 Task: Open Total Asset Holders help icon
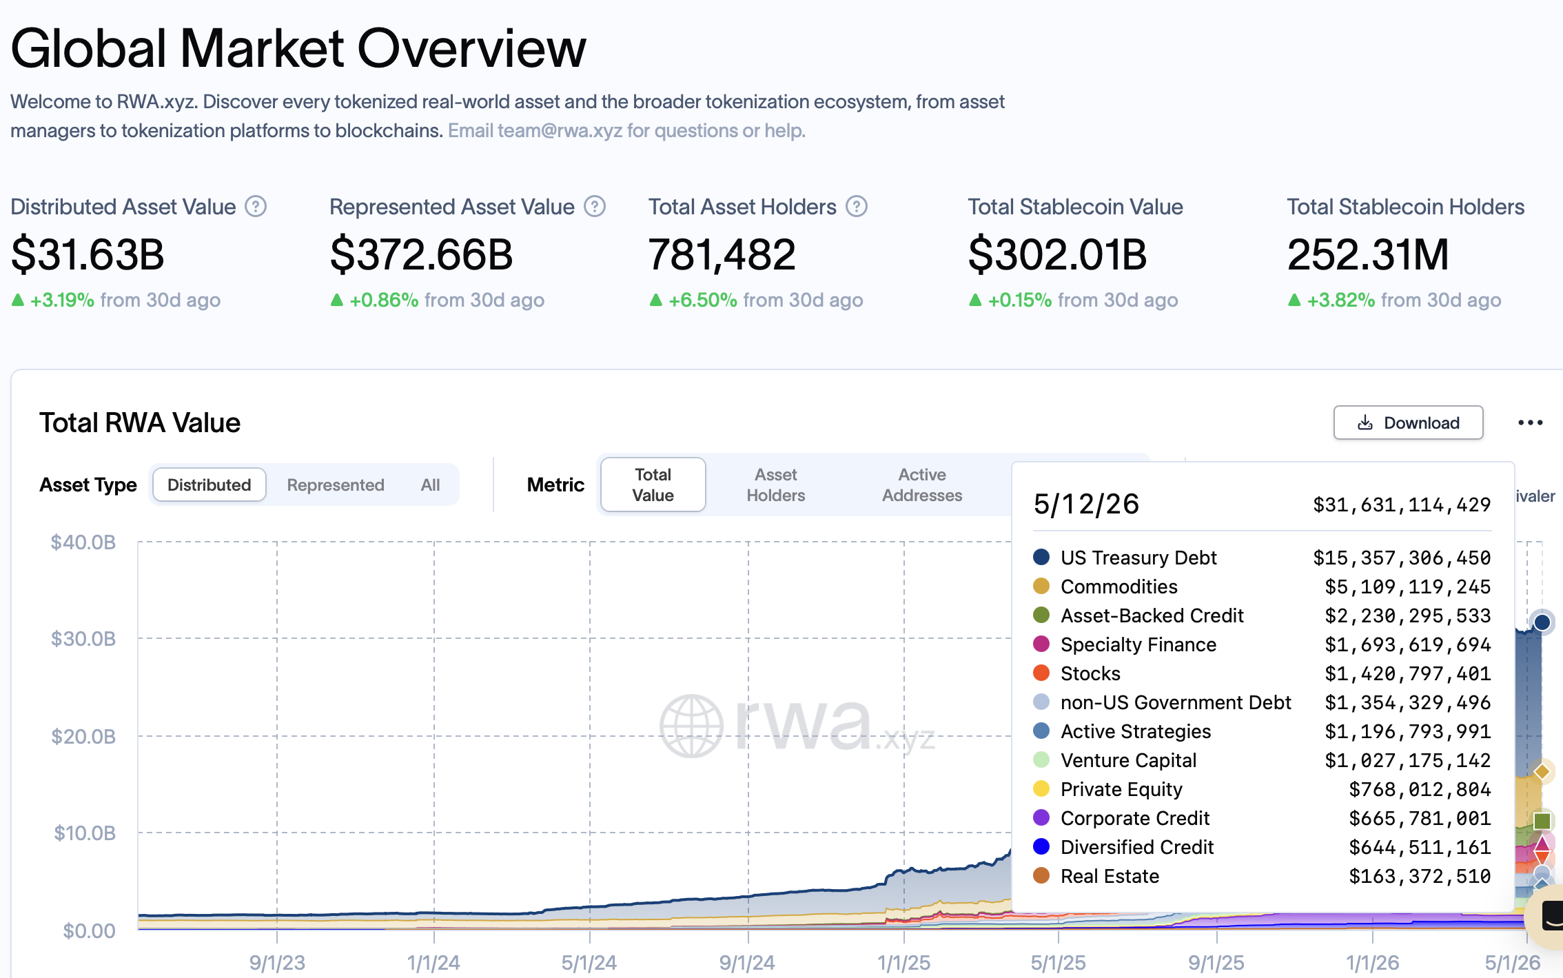click(x=857, y=207)
